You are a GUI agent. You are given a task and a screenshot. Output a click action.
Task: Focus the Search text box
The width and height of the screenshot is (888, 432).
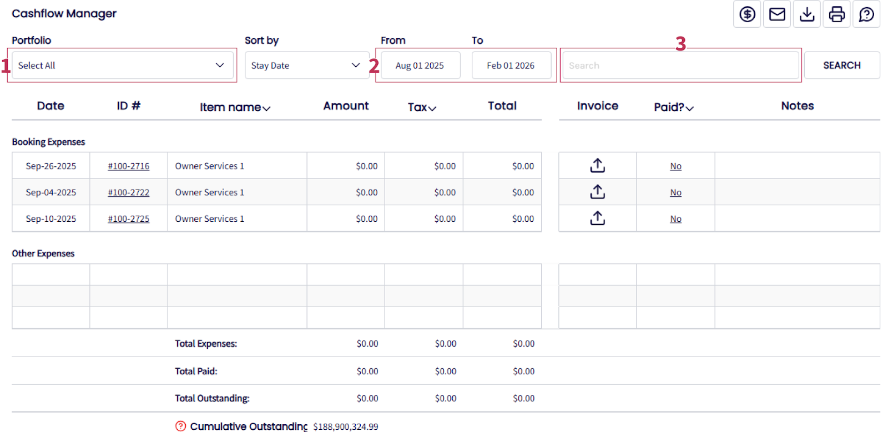point(680,65)
